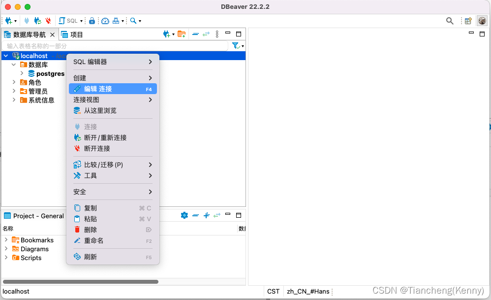Collapse the 数据库 folder node
491x300 pixels.
(x=14, y=65)
